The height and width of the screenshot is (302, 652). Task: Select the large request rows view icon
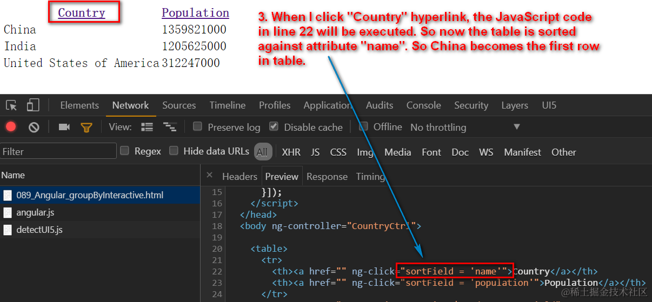coord(147,127)
